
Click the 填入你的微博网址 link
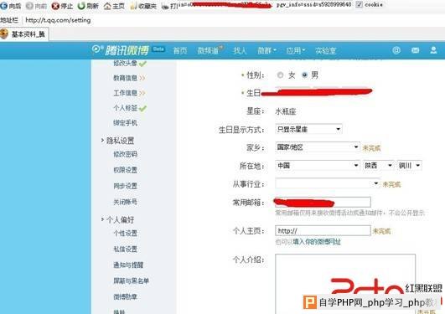pyautogui.click(x=317, y=242)
